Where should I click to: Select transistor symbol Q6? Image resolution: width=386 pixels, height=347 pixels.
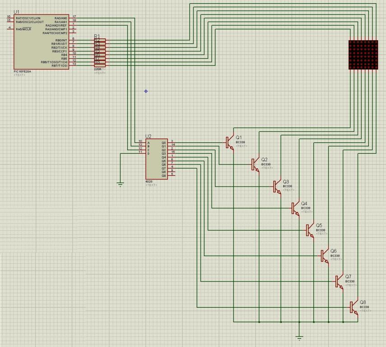point(325,256)
